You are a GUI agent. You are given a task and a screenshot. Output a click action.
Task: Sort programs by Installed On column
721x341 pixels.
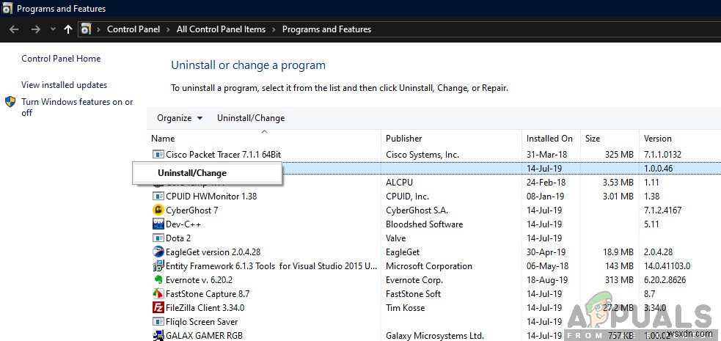549,139
